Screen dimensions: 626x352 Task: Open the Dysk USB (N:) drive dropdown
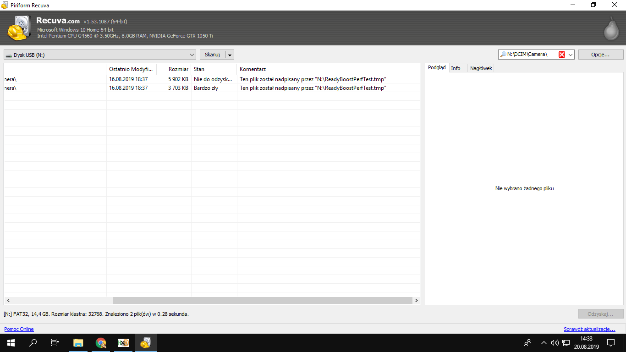[x=100, y=55]
